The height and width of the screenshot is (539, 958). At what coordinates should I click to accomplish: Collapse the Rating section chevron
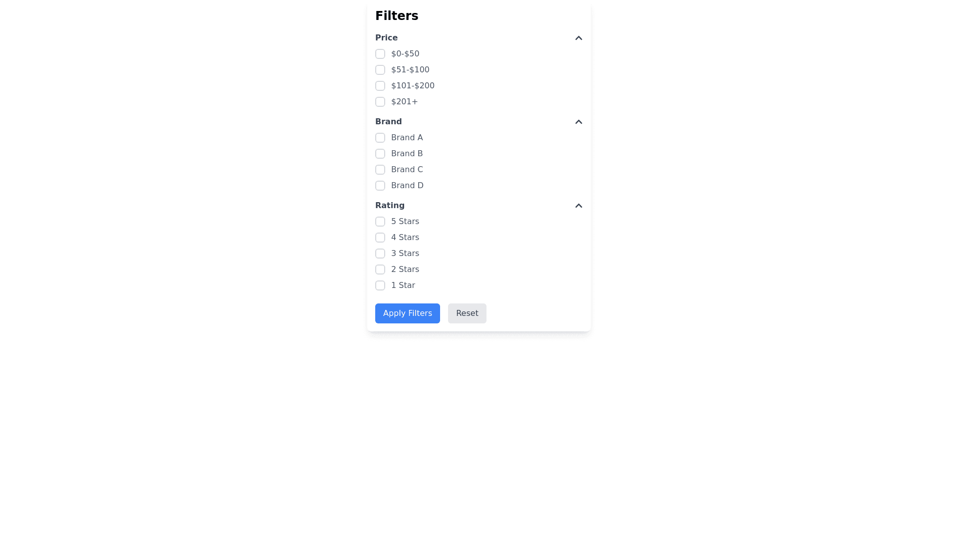point(578,206)
